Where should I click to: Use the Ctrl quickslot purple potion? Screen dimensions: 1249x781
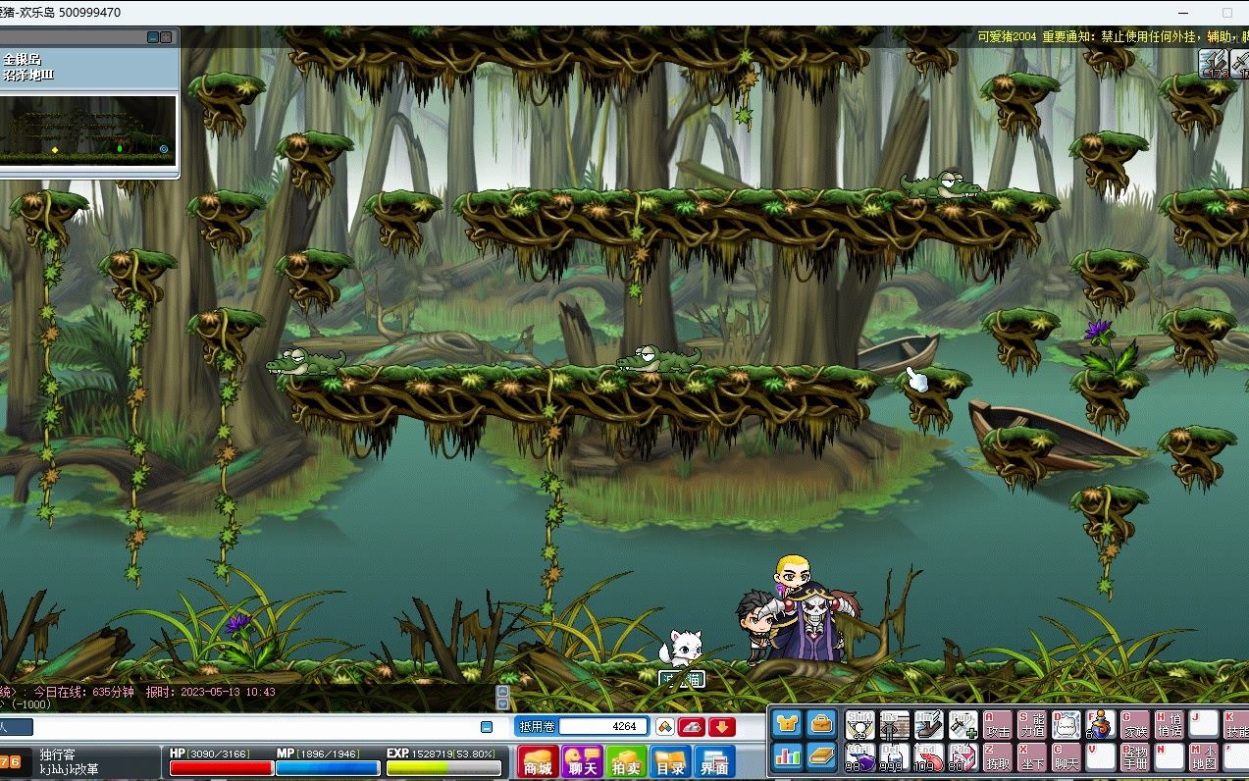860,756
